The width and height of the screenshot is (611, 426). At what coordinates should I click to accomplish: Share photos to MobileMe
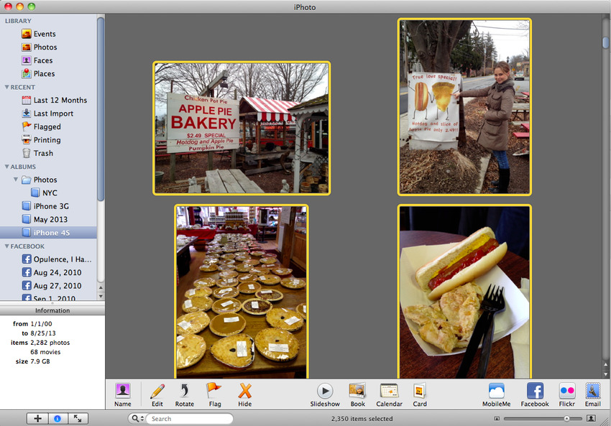click(x=496, y=394)
